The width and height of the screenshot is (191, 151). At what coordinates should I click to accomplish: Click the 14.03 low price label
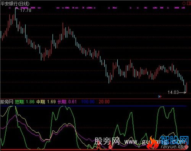[173, 92]
